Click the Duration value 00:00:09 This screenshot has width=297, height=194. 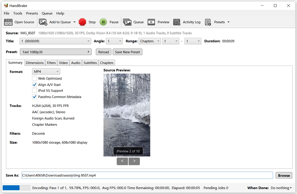pos(228,41)
